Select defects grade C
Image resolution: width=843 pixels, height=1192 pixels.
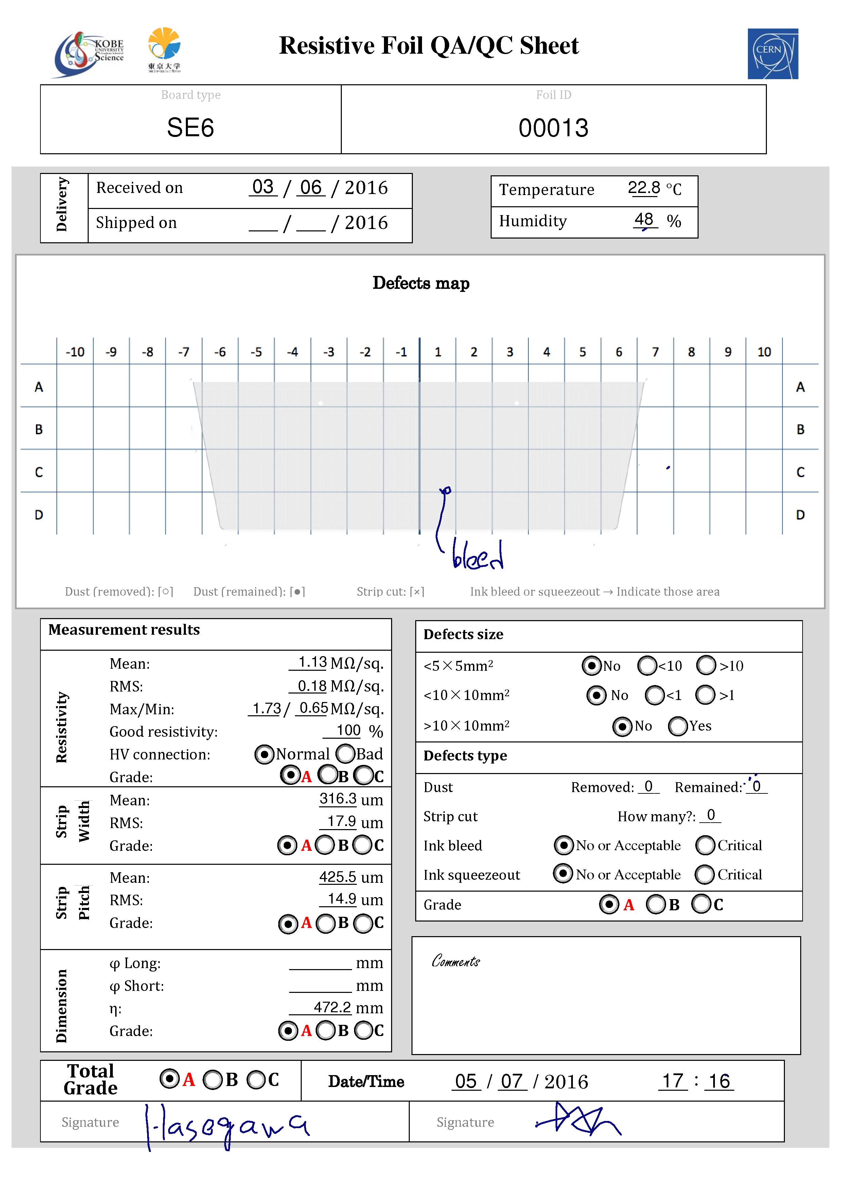(701, 904)
